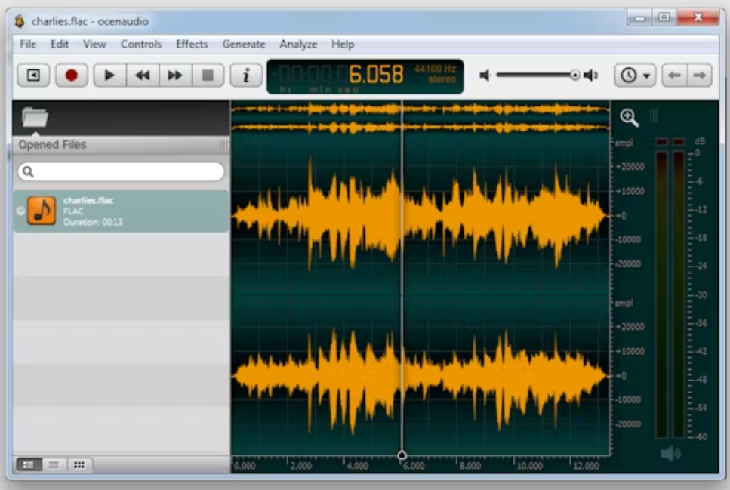
Task: Click the 8.000 mark on time ruler
Action: (470, 465)
